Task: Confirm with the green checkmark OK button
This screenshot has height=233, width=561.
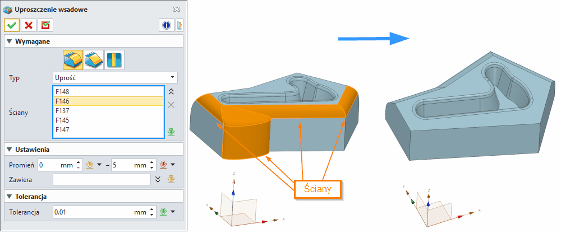Action: click(x=11, y=25)
